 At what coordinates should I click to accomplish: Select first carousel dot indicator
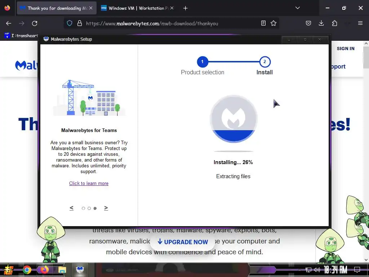[83, 208]
